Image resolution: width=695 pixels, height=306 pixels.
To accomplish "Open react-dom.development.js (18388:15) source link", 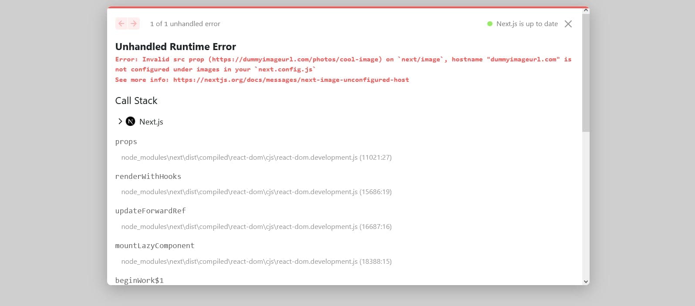I will 256,261.
